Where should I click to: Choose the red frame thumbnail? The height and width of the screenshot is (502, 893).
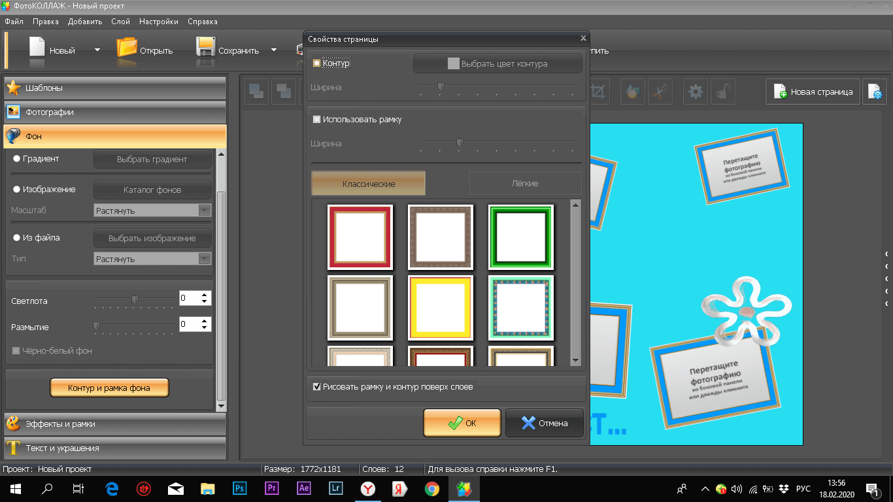coord(360,237)
